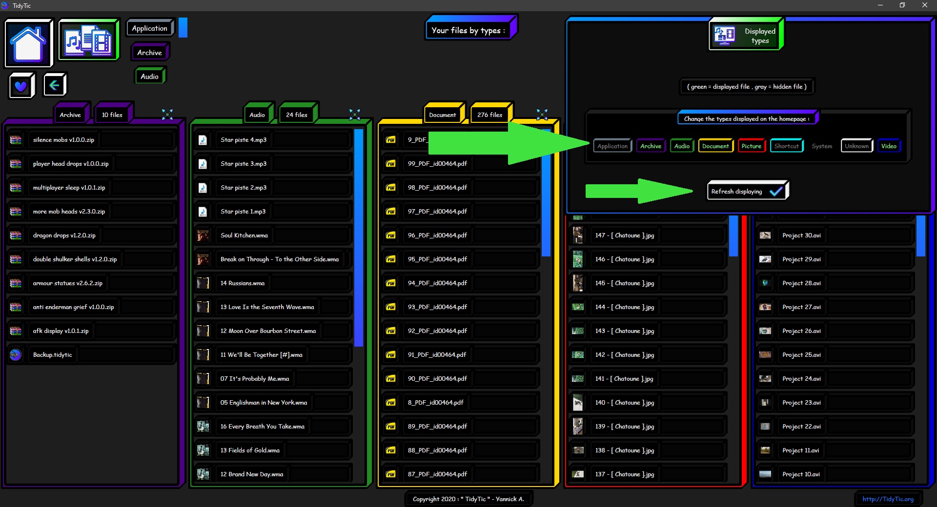Open Project 27.avi video
Screen dimensions: 937x507
835,307
